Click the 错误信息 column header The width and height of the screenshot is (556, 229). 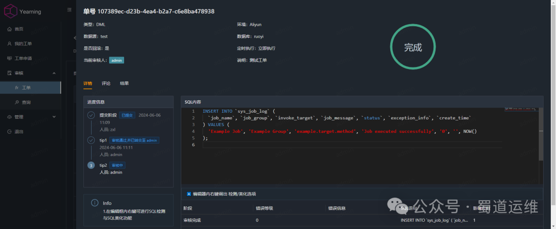click(337, 208)
